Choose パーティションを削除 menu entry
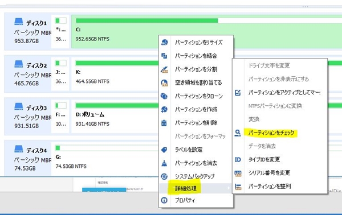Image resolution: width=342 pixels, height=215 pixels. pos(196,123)
